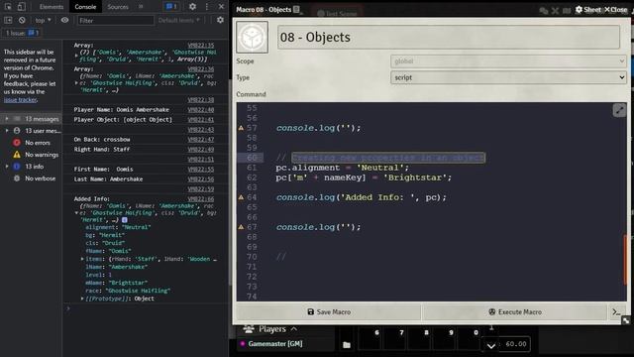The image size is (634, 357).
Task: Expand the '13 info' sidebar group
Action: tap(7, 167)
